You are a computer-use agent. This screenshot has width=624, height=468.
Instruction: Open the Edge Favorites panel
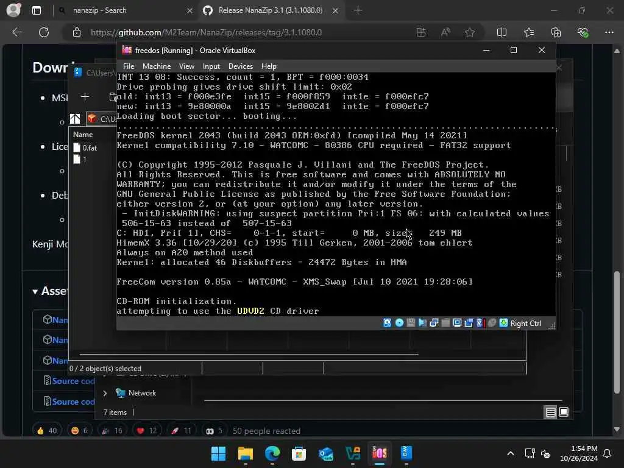pyautogui.click(x=529, y=33)
